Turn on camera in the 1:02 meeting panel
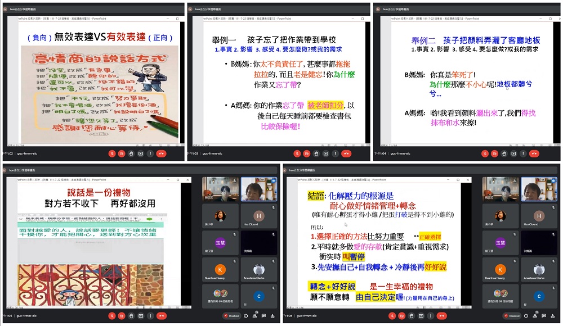Screen dimensions: 563x326 tap(122, 153)
